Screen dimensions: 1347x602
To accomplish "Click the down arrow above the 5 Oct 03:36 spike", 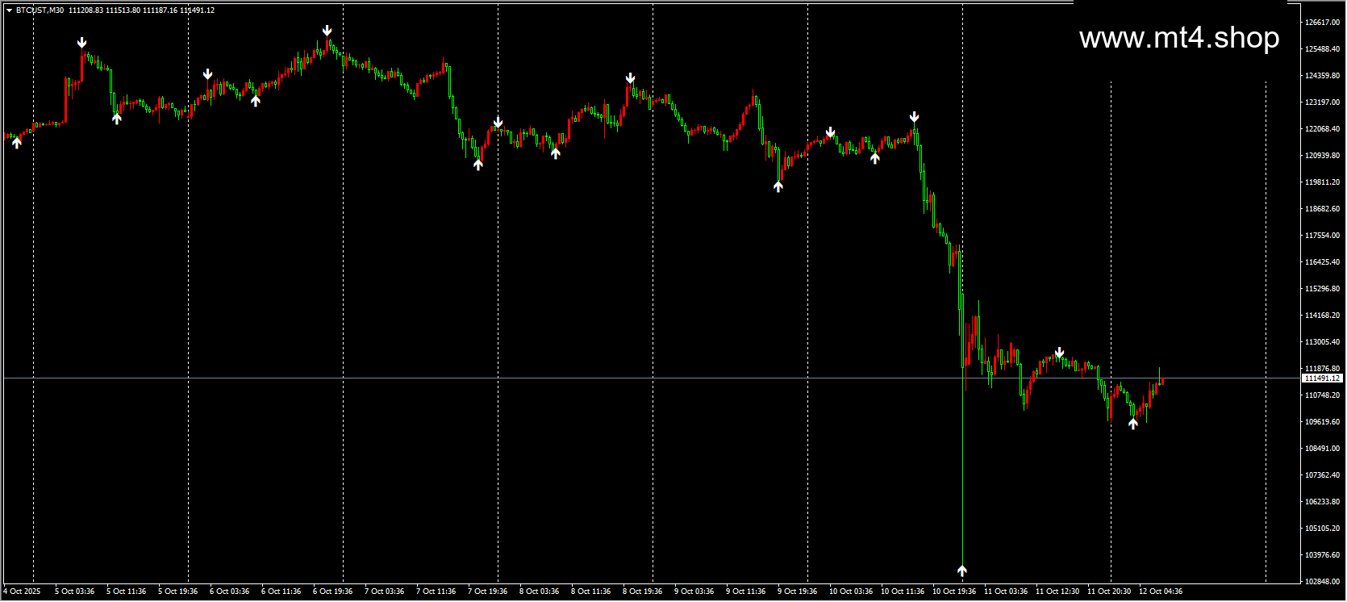I will (x=82, y=43).
